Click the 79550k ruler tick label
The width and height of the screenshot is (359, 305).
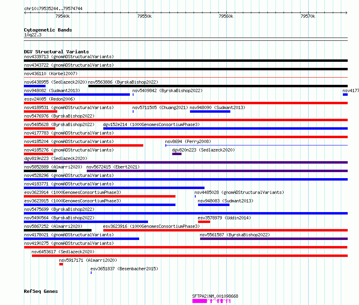point(144,16)
